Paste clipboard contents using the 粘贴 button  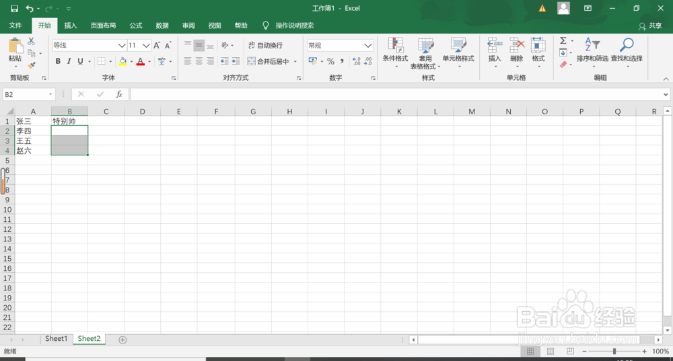[x=15, y=53]
